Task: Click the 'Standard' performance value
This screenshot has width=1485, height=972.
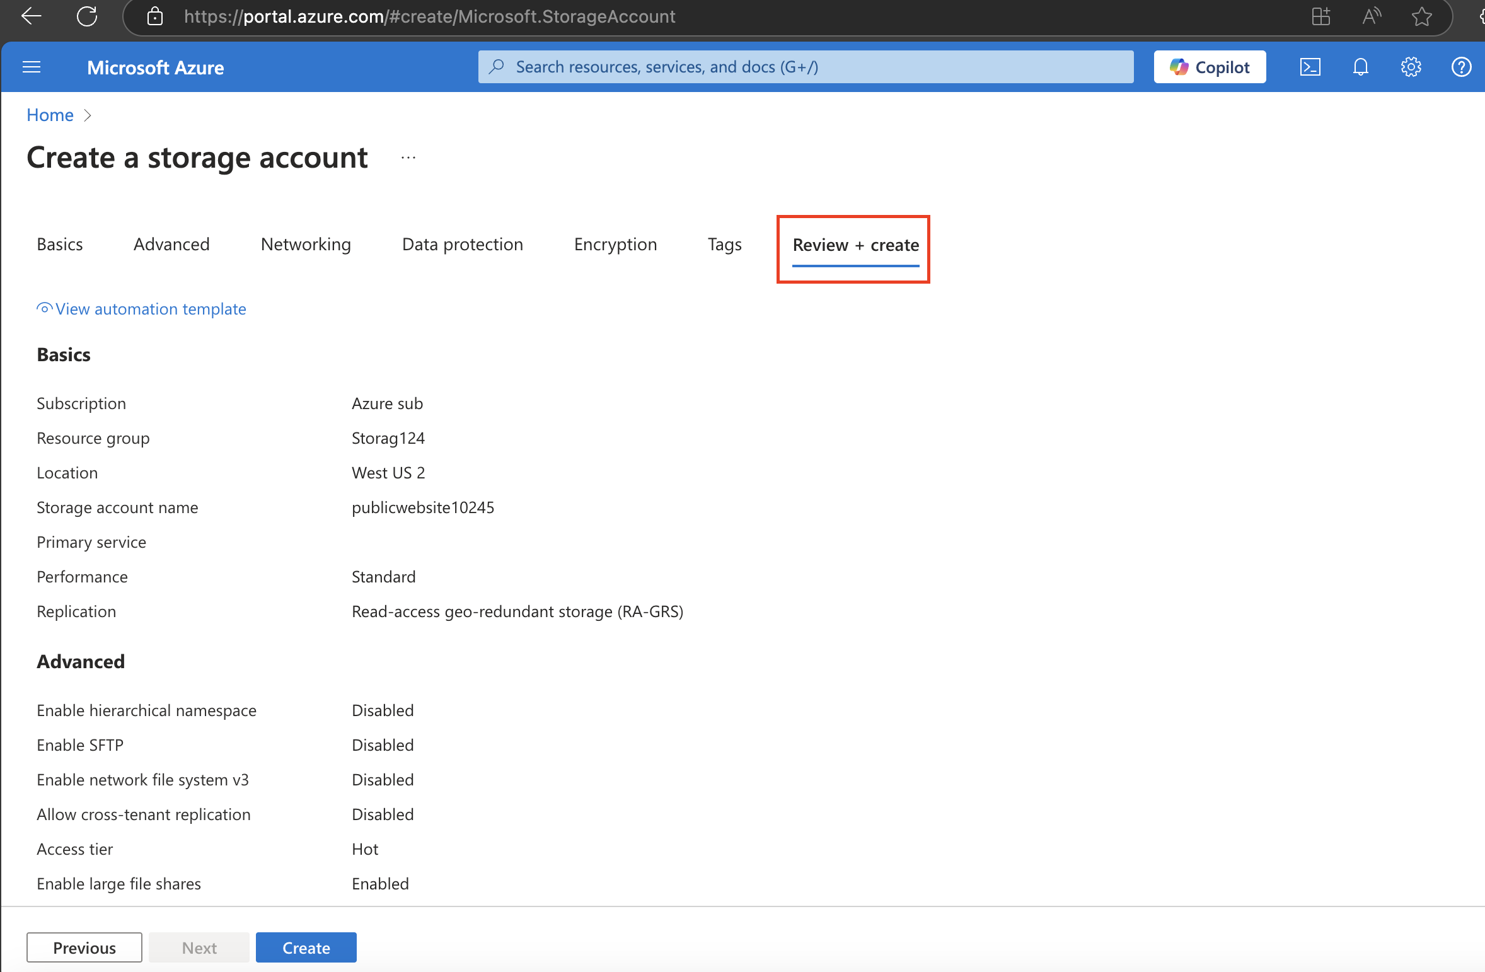Action: coord(383,577)
